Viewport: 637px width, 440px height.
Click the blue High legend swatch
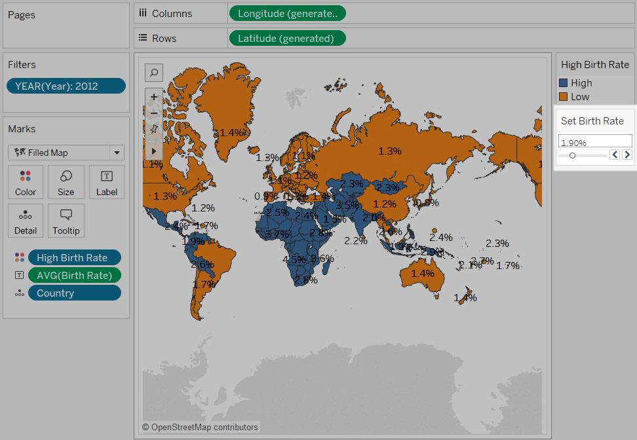click(563, 82)
